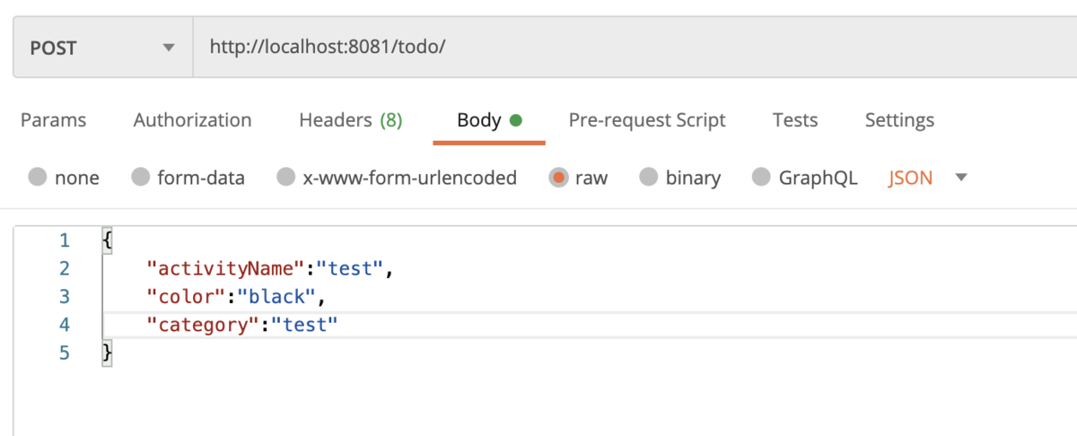Expand the JSON format dropdown arrow
Screen dimensions: 1077x436
pos(961,177)
